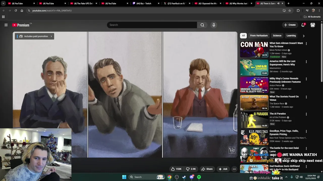Viewport: 323px width, 181px height.
Task: Select the All filter chip
Action: tap(243, 36)
